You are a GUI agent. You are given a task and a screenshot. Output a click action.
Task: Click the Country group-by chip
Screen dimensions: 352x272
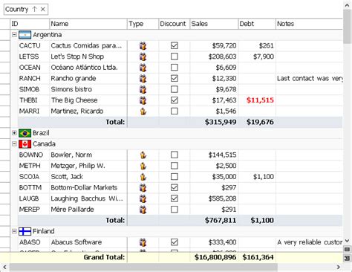point(26,10)
